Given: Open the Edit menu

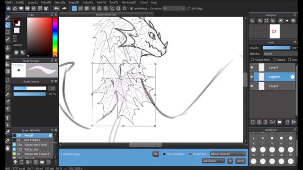Looking at the screenshot, I should pyautogui.click(x=20, y=2).
